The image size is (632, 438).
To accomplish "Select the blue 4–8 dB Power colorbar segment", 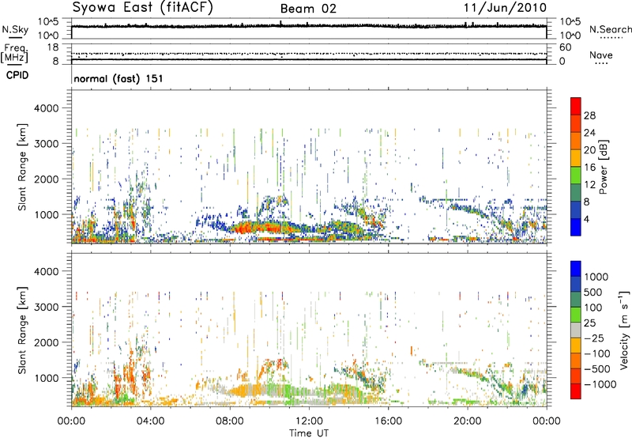I will click(x=576, y=210).
